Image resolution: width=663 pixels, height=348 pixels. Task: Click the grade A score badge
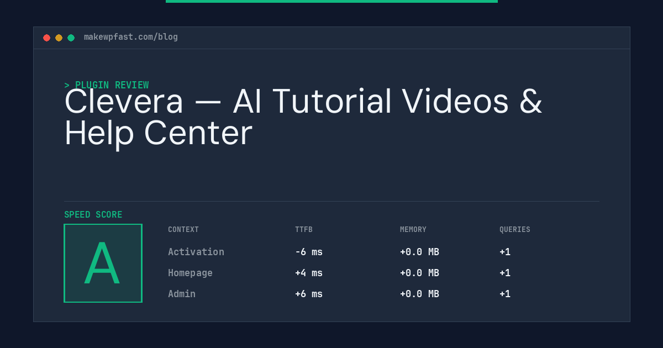(103, 263)
